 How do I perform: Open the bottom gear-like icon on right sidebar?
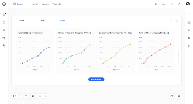coord(189,46)
